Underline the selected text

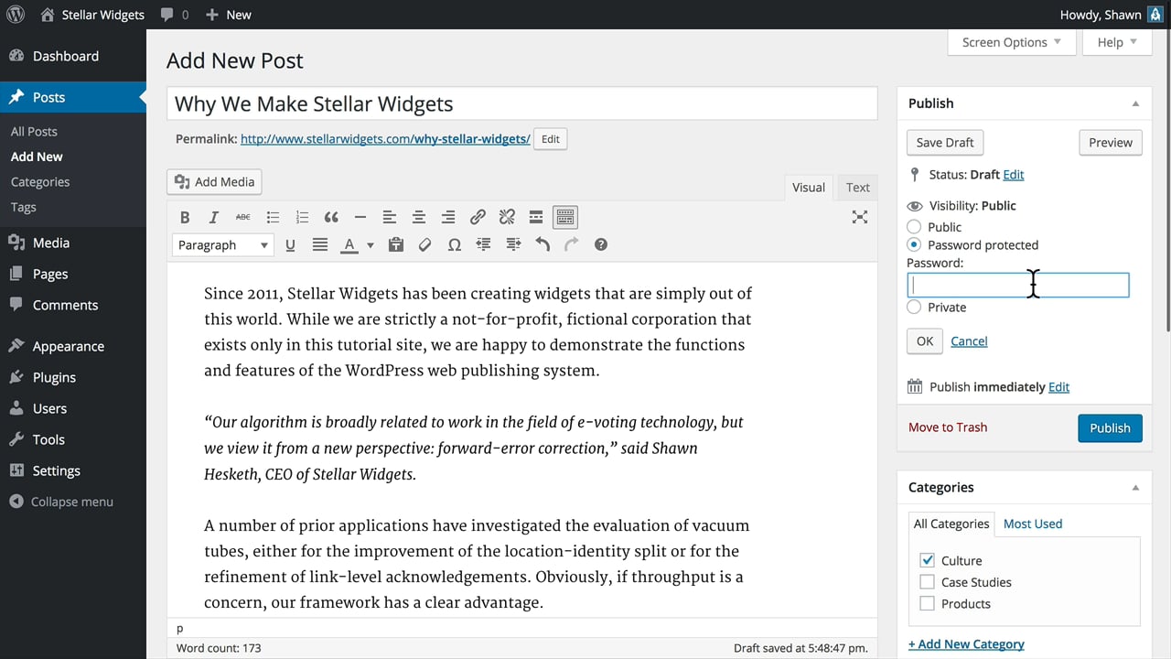290,244
